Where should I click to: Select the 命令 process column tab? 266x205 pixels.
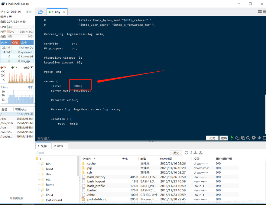[x=27, y=43]
